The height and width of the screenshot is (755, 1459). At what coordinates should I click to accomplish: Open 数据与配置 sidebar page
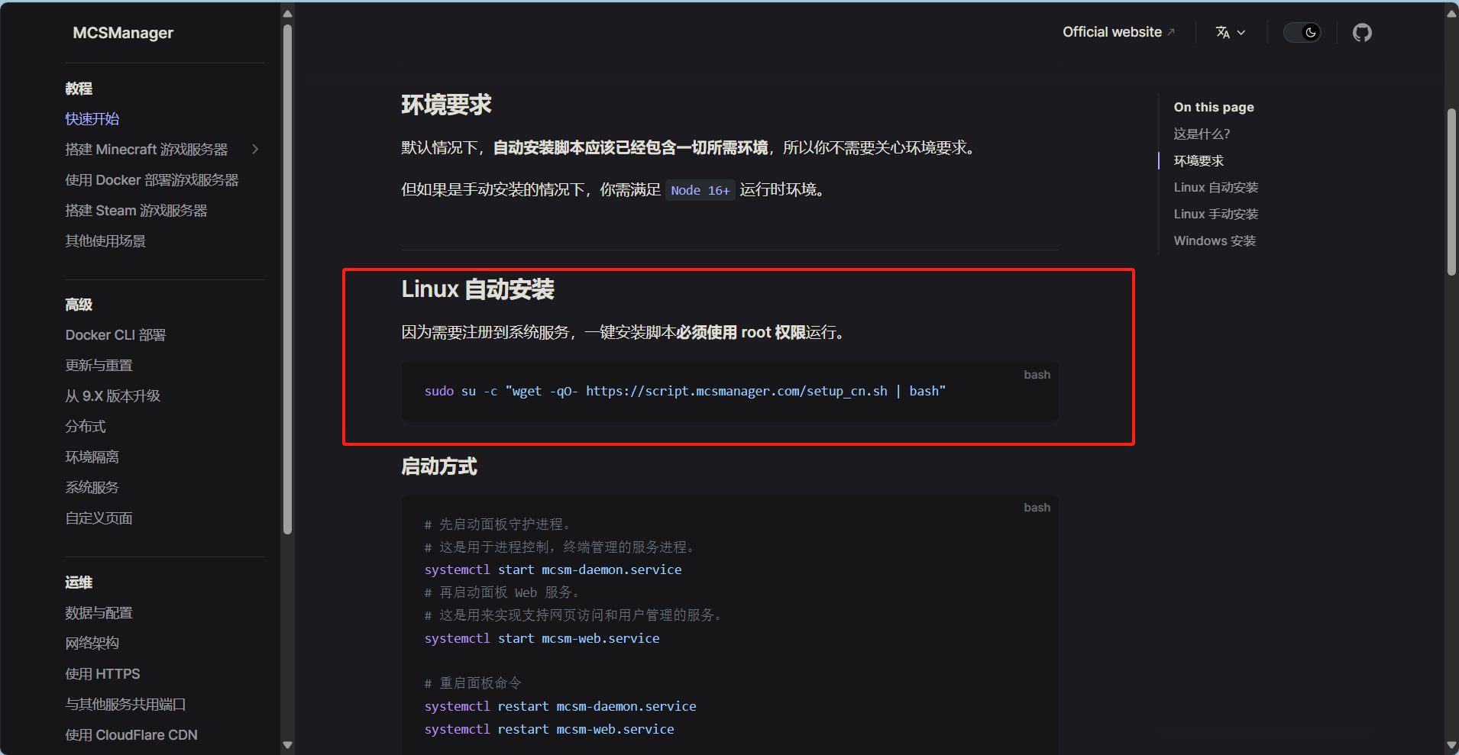point(99,613)
